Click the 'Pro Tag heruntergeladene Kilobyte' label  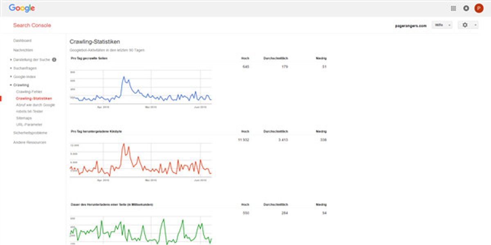click(x=96, y=132)
